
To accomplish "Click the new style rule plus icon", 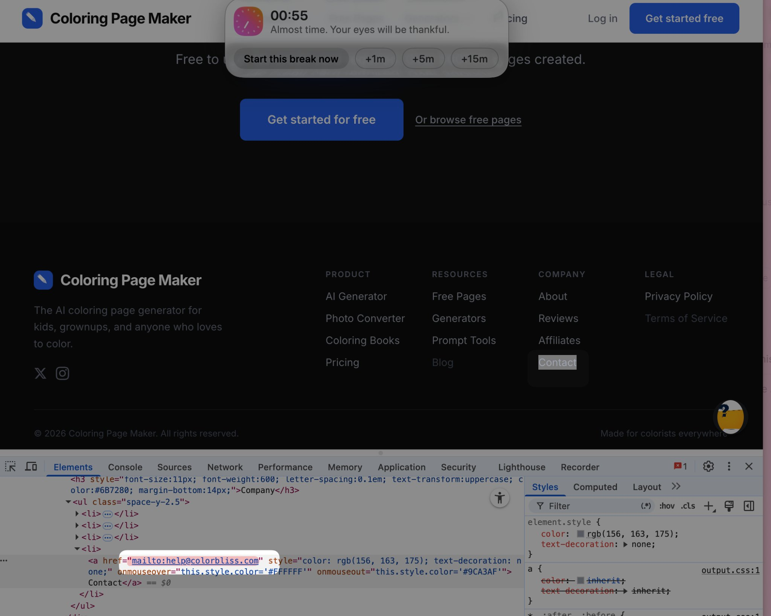I will (709, 506).
